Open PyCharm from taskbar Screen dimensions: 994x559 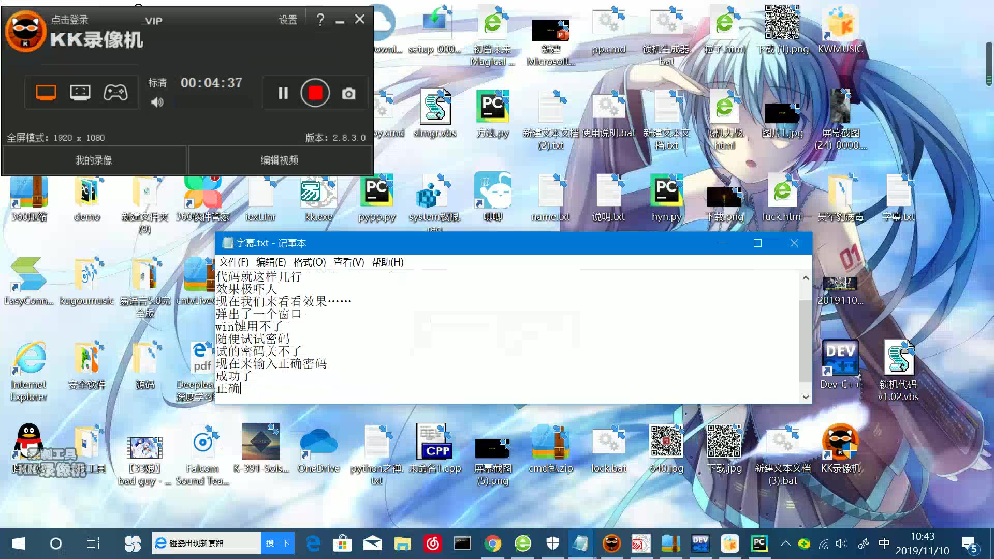pyautogui.click(x=759, y=543)
